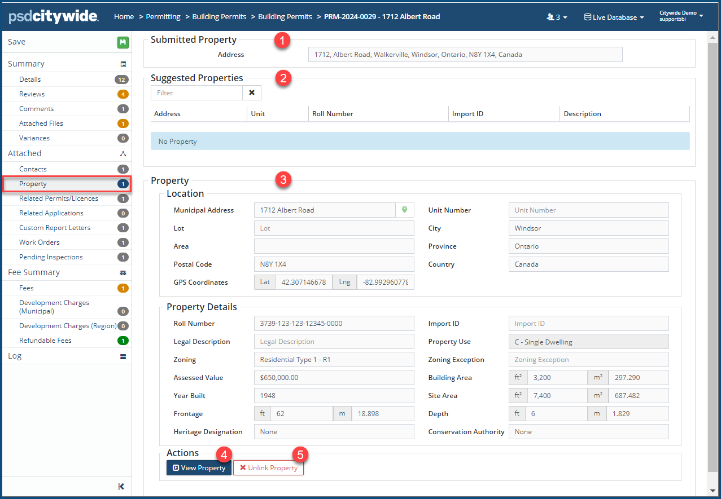721x499 pixels.
Task: Open the Live Database dropdown
Action: (614, 17)
